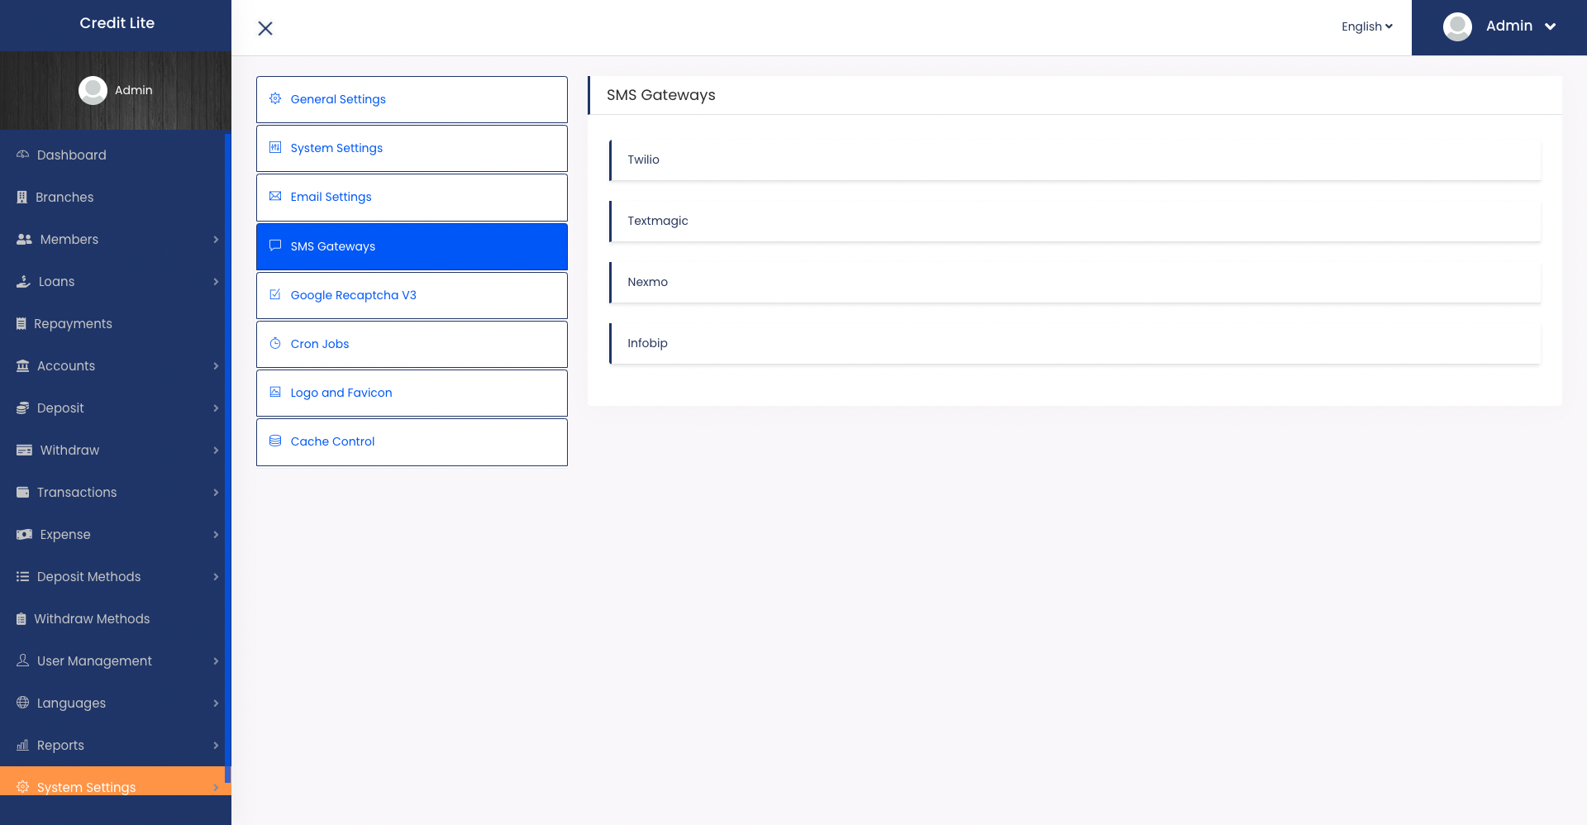1587x825 pixels.
Task: Click the SMS Gateways chat bubble icon
Action: (x=275, y=246)
